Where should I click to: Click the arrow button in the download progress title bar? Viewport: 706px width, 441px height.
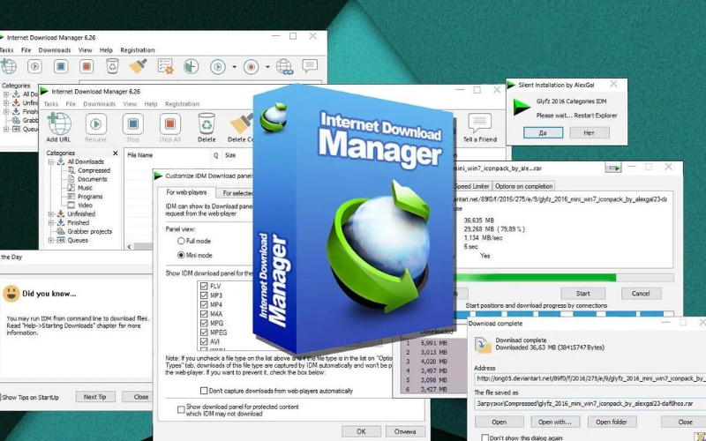pyautogui.click(x=612, y=168)
